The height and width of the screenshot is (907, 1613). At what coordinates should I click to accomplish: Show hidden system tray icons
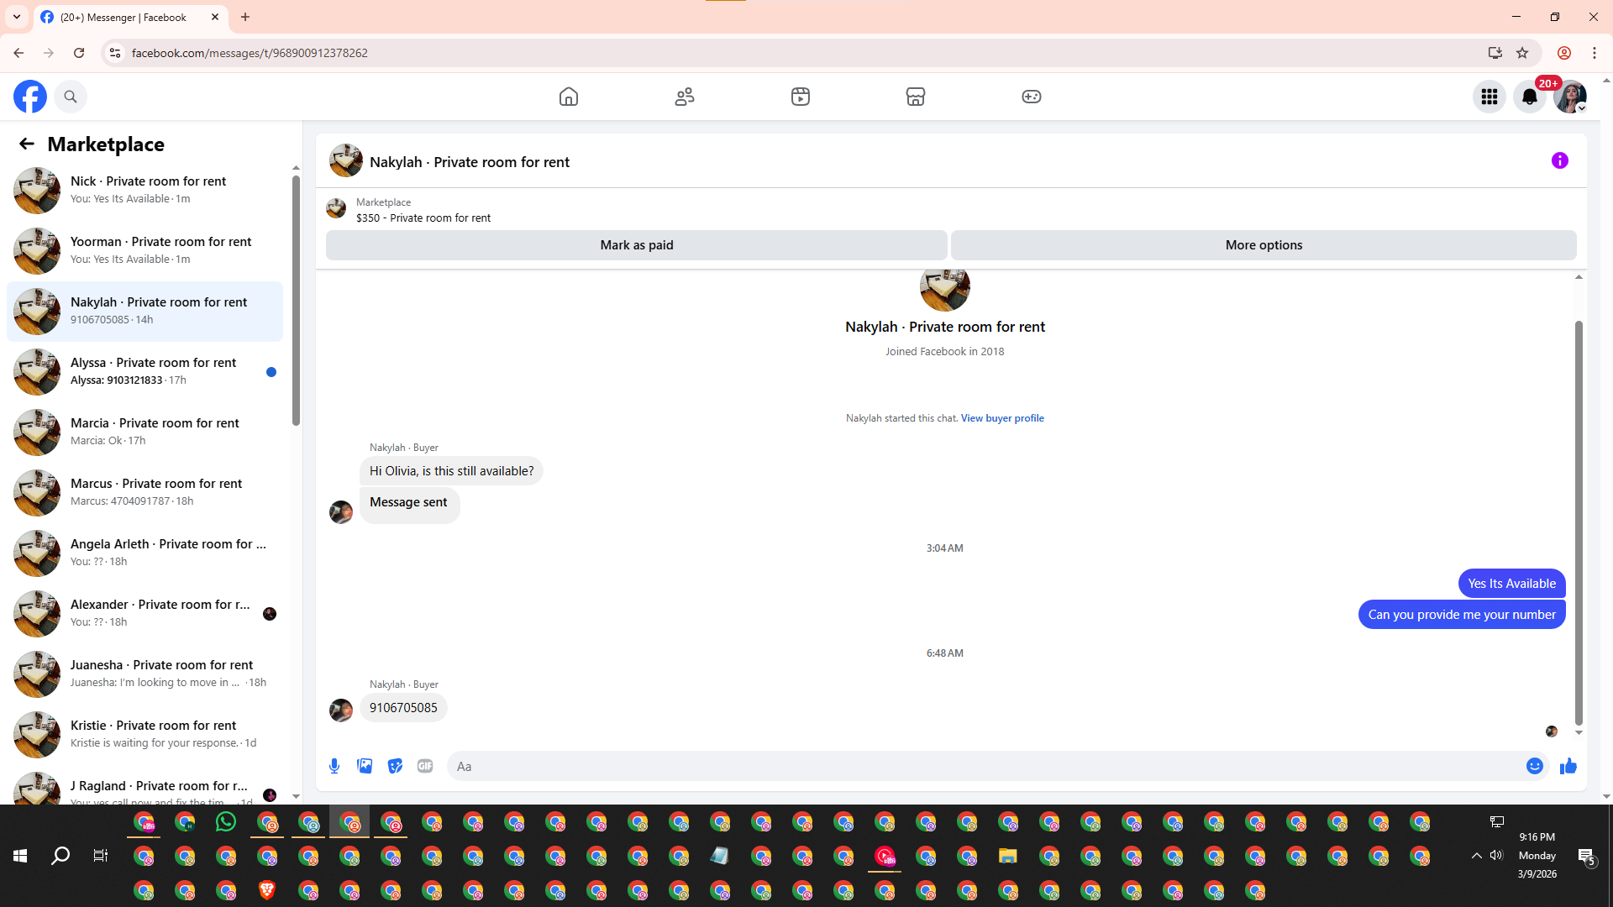(1476, 855)
